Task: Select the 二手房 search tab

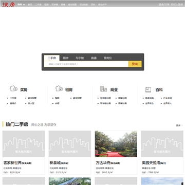Action: (x=52, y=58)
